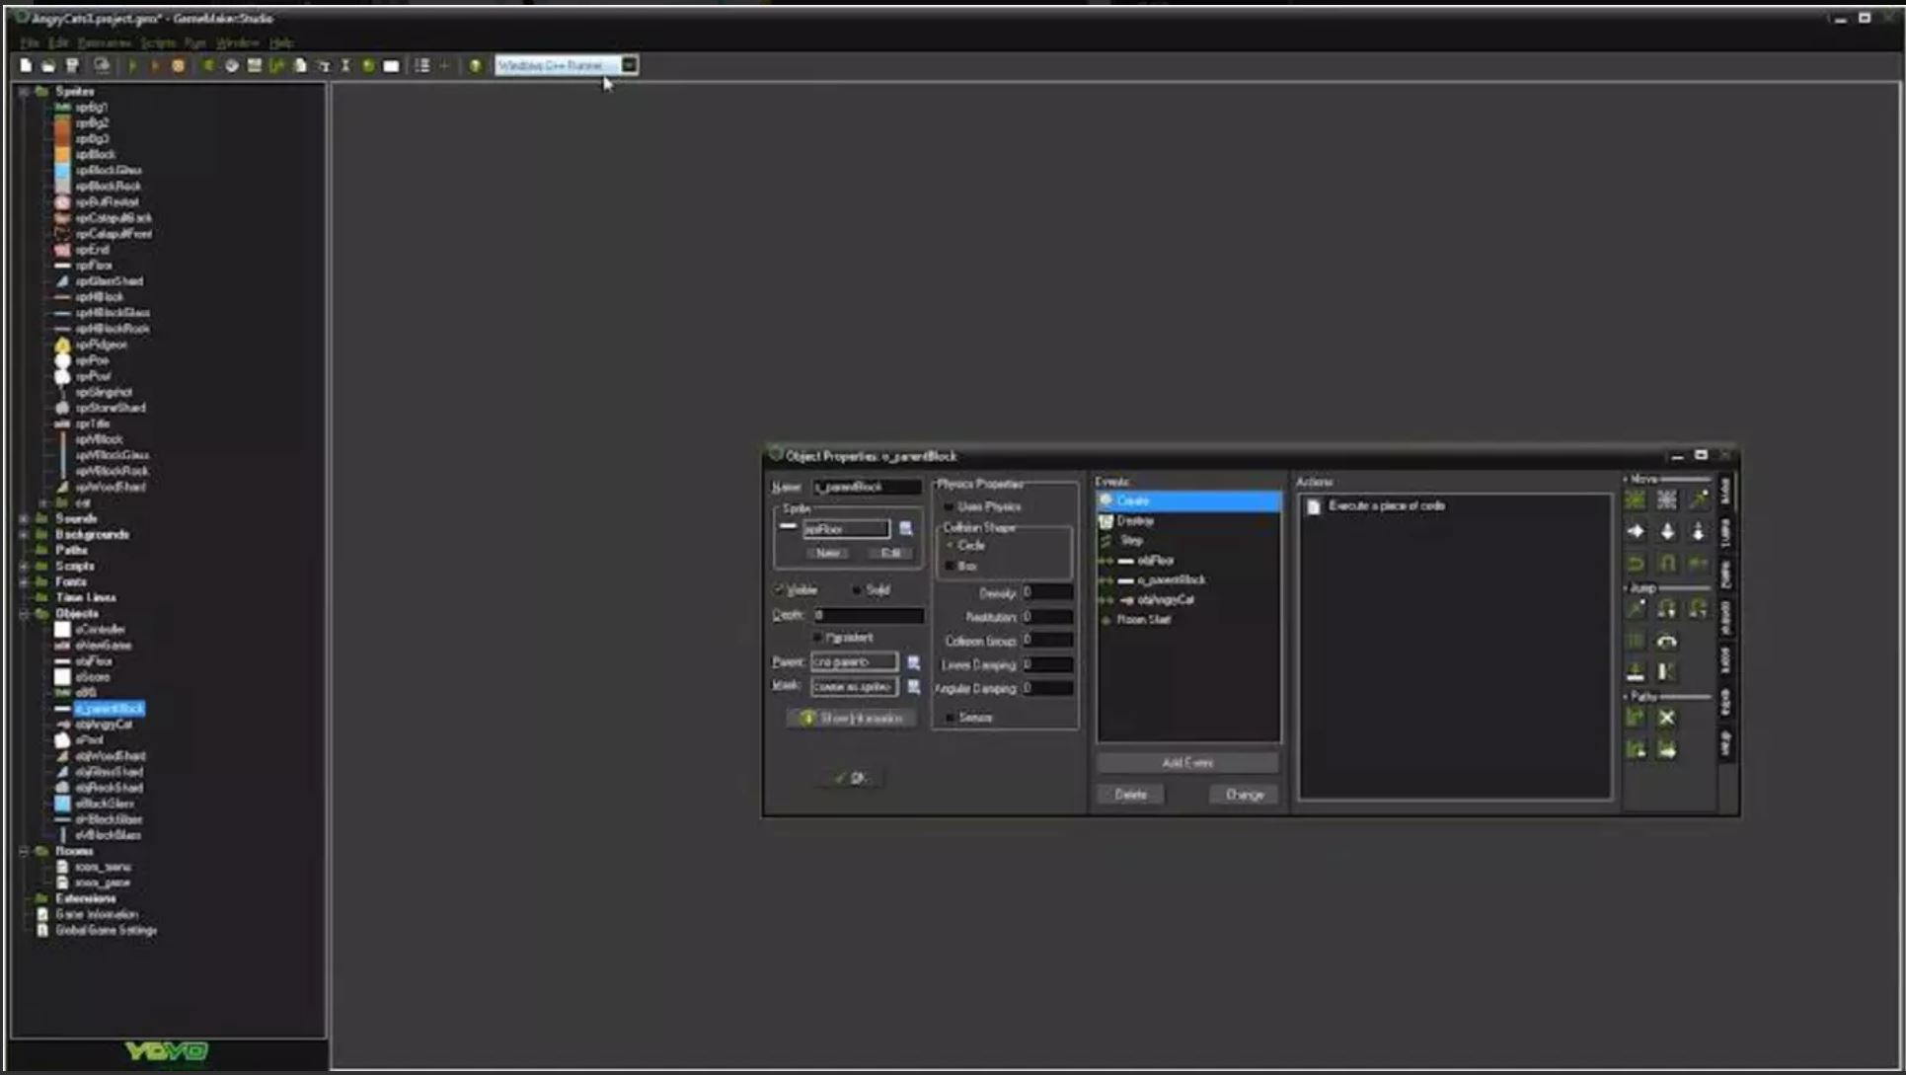Select the Destroy event in Events list
Screen dimensions: 1906x1075
tap(1135, 520)
